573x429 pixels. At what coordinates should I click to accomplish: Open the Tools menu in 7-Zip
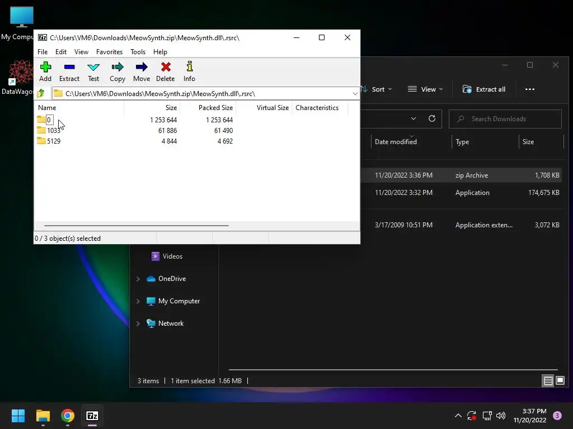pyautogui.click(x=138, y=52)
